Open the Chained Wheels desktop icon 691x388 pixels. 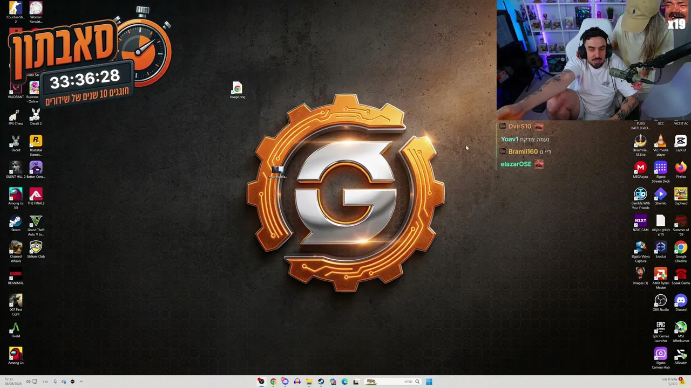click(16, 252)
